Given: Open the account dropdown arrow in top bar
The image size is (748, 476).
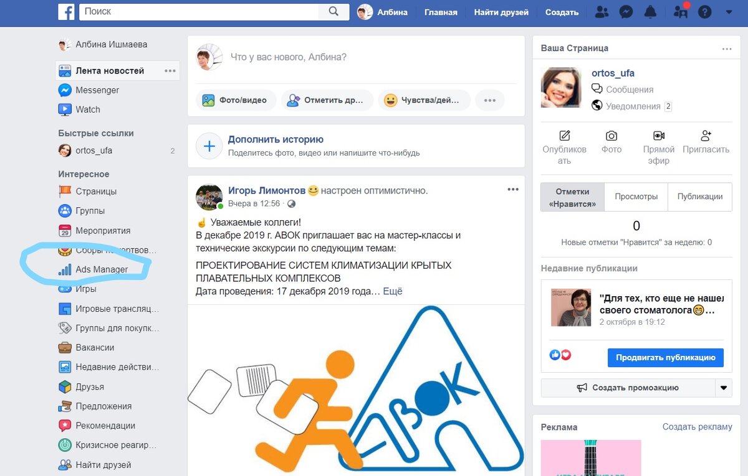Looking at the screenshot, I should click(729, 12).
